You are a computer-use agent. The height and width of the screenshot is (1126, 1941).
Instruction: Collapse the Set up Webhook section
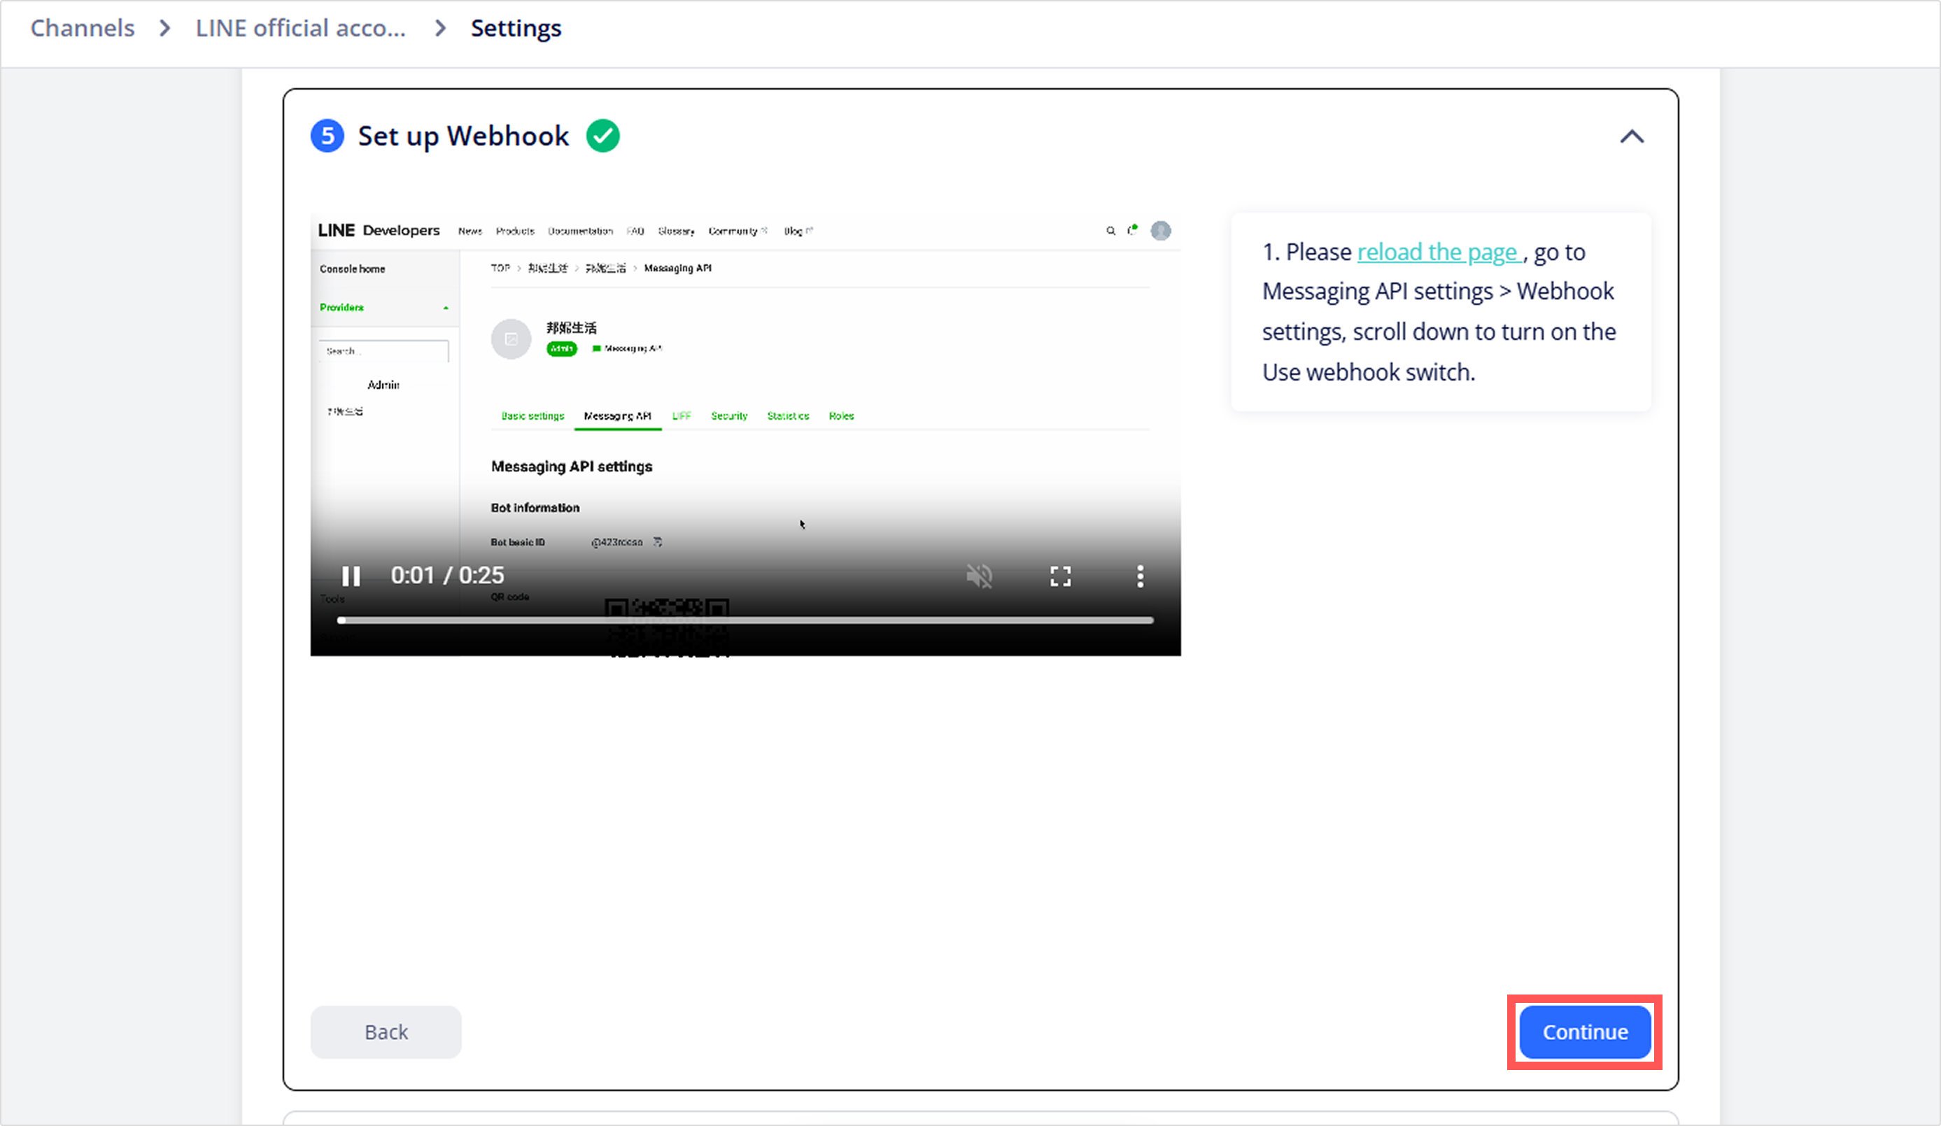(x=1631, y=137)
